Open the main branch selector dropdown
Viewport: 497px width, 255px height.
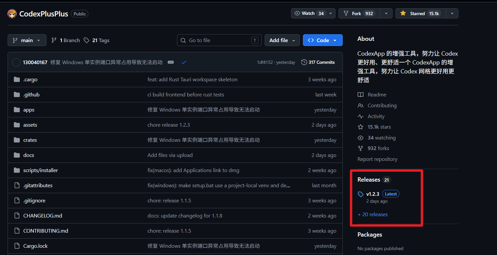coord(27,40)
